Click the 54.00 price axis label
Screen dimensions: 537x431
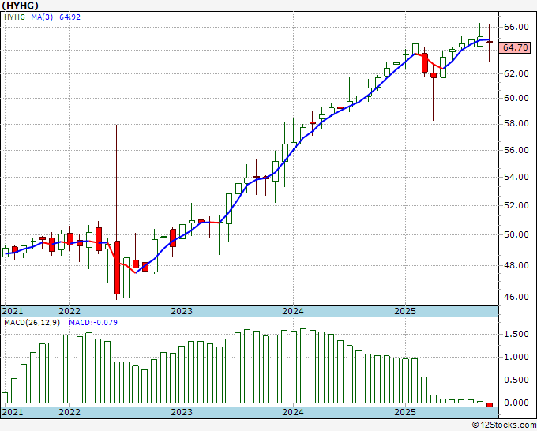(x=516, y=177)
